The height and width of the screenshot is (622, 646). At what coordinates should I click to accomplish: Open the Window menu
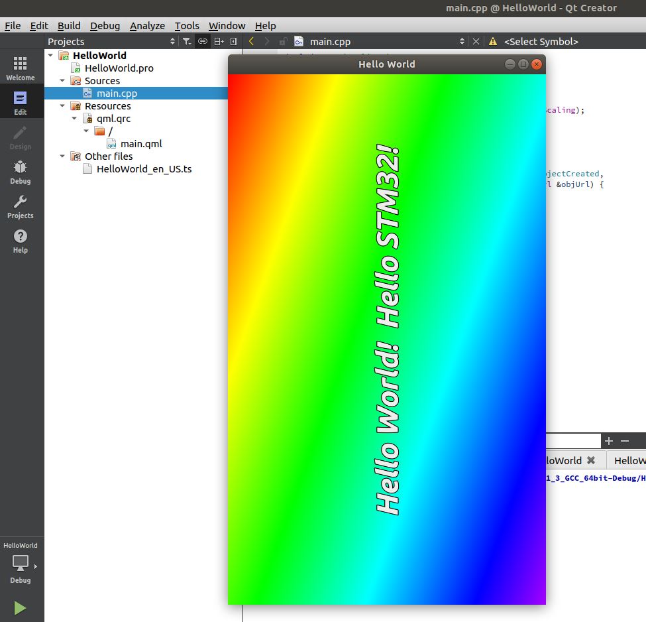tap(227, 26)
